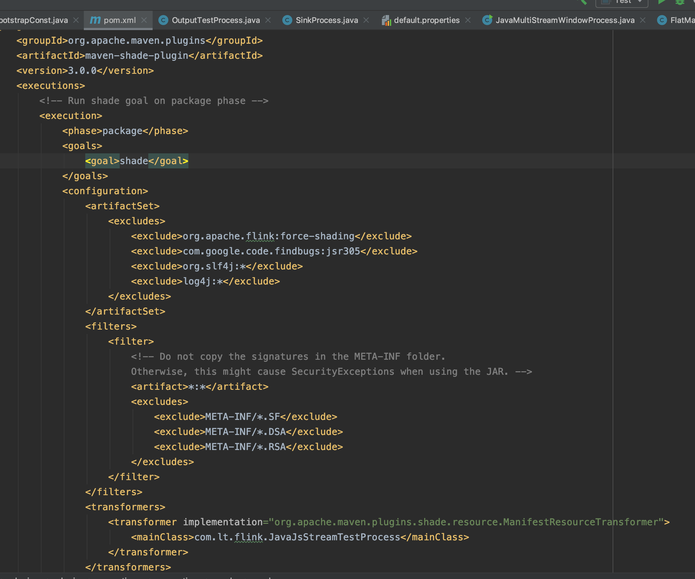
Task: Close the OutputTestProcess.java tab
Action: point(268,20)
